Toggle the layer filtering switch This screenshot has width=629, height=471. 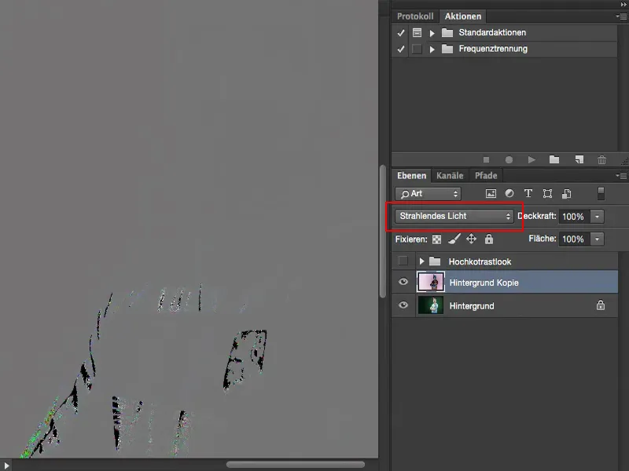point(601,193)
